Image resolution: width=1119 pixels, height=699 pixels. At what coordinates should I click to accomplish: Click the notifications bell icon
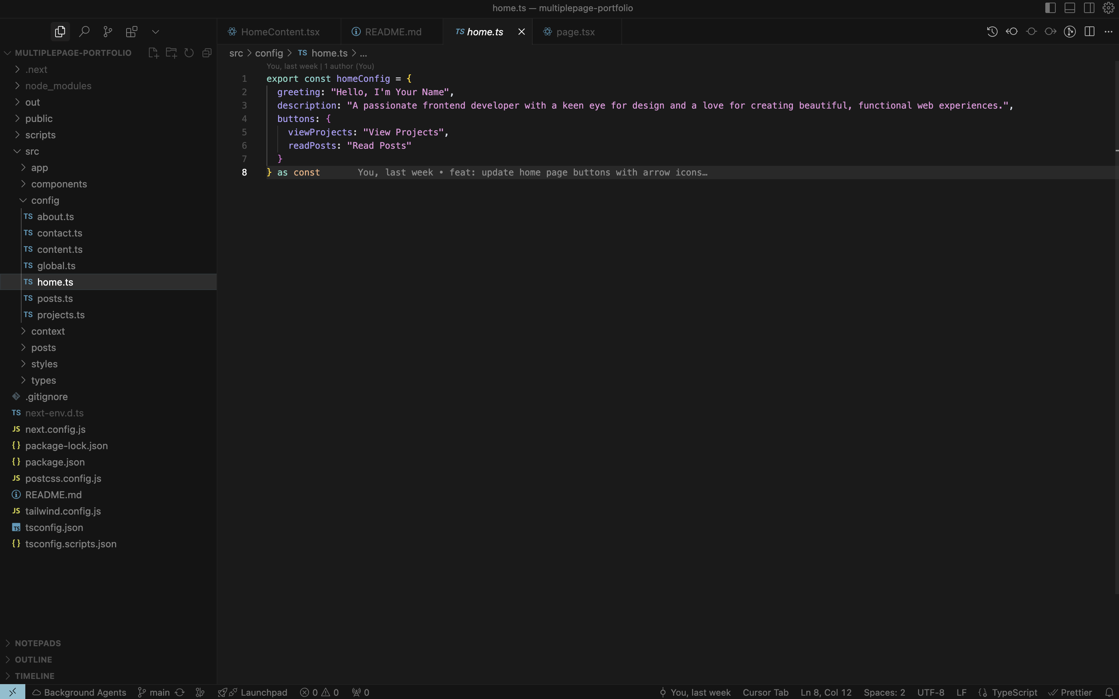(1109, 692)
